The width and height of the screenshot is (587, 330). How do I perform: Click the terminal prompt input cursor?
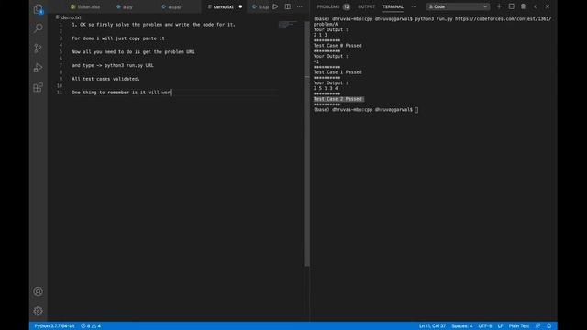pyautogui.click(x=416, y=110)
